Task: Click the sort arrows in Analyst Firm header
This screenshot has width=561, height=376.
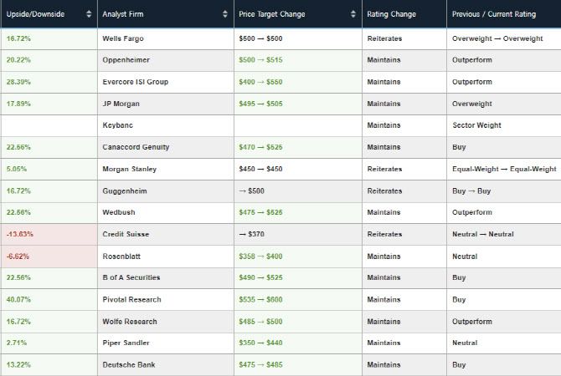Action: coord(225,14)
